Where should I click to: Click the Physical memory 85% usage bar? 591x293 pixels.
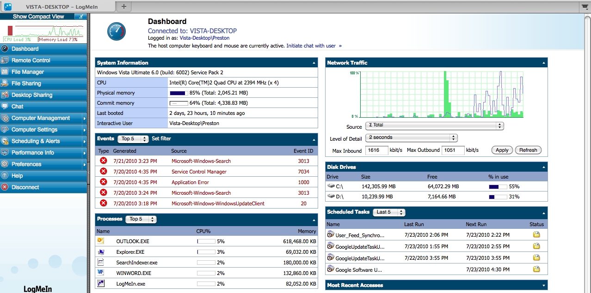179,93
